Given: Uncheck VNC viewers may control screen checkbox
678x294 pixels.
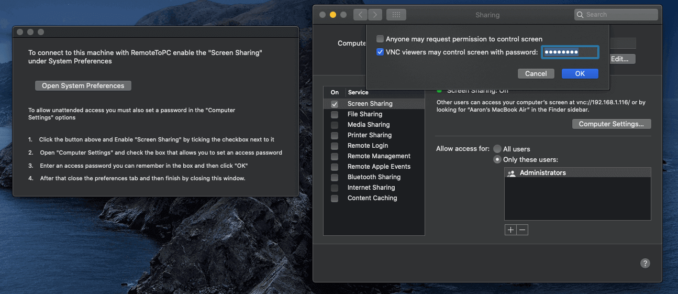Looking at the screenshot, I should (380, 52).
